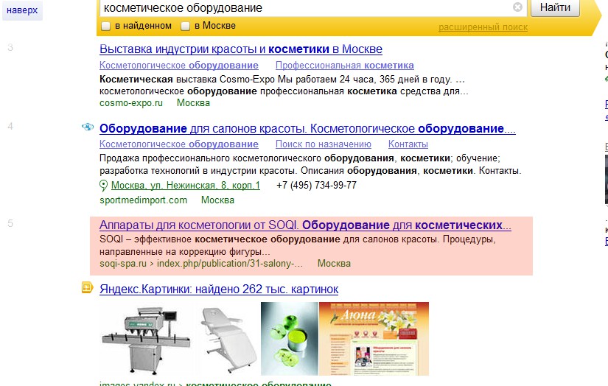Click snippet 'Продажа профессионального косметологического оборудования'

tap(247, 158)
